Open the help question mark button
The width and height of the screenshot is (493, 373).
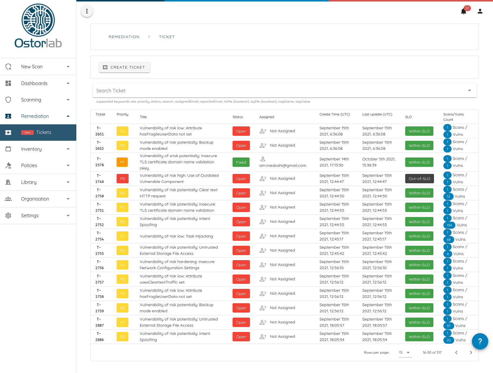(480, 341)
